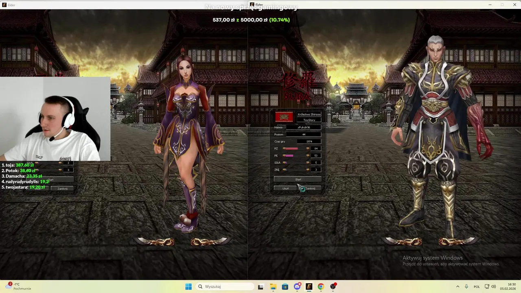
Task: Click the Start button in Sura character panel
Action: pyautogui.click(x=298, y=179)
